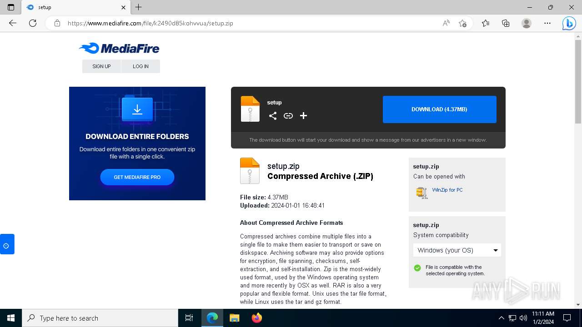Open the Windows (your OS) dropdown
Image resolution: width=582 pixels, height=327 pixels.
[457, 250]
